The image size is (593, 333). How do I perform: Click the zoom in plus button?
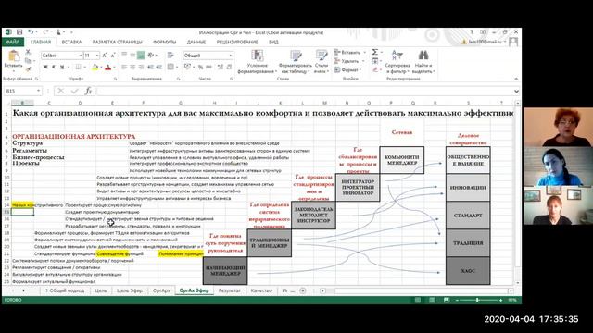[x=500, y=300]
